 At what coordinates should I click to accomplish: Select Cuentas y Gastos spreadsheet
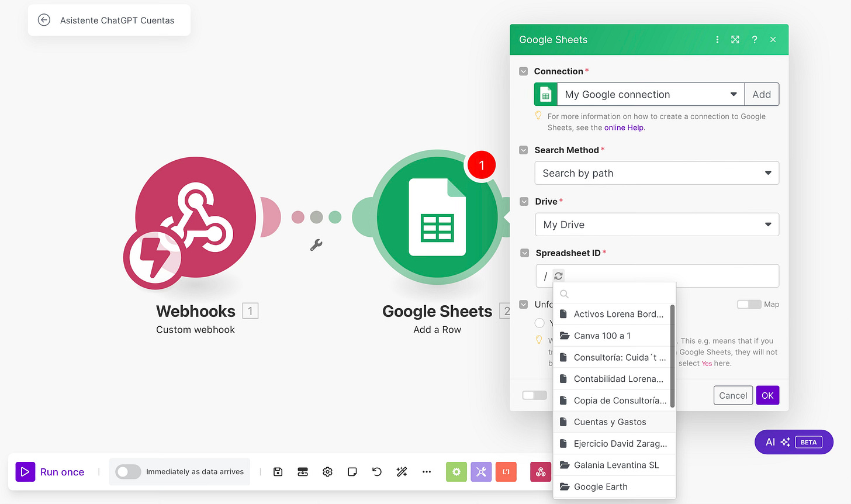[x=614, y=422]
